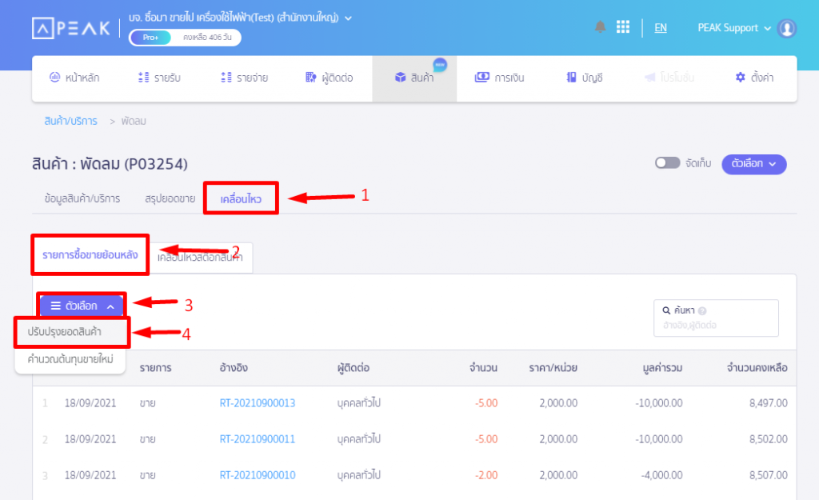Open the ตั้งค่า menu
This screenshot has width=819, height=500.
(754, 78)
